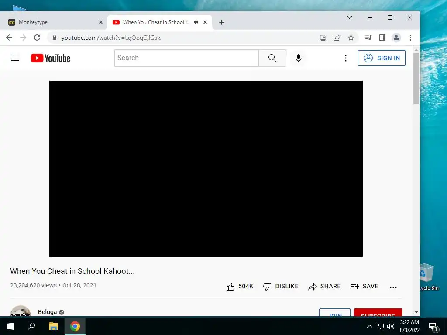Screen dimensions: 447x335
Task: Click the SIGN IN button
Action: pyautogui.click(x=382, y=58)
